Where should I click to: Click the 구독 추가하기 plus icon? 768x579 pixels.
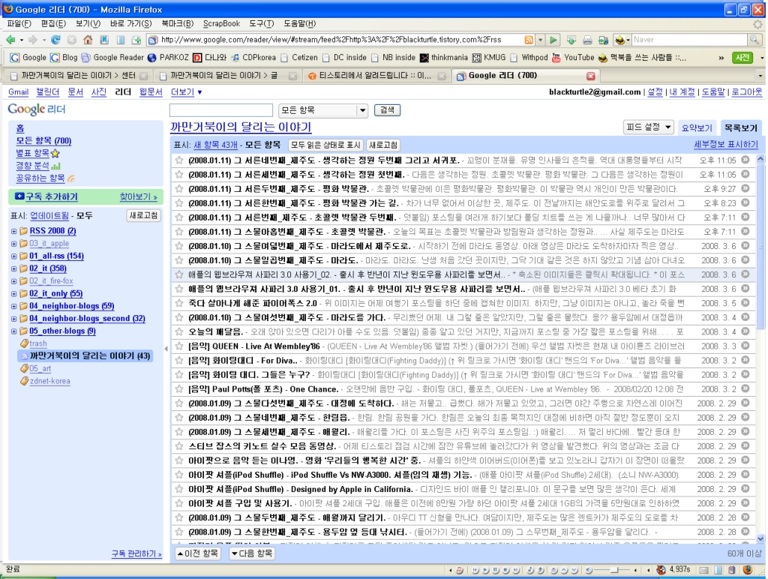coord(19,196)
